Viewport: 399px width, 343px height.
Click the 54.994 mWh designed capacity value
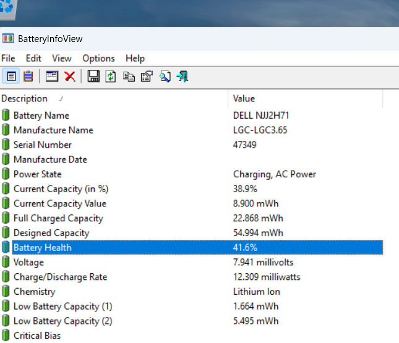pyautogui.click(x=258, y=233)
